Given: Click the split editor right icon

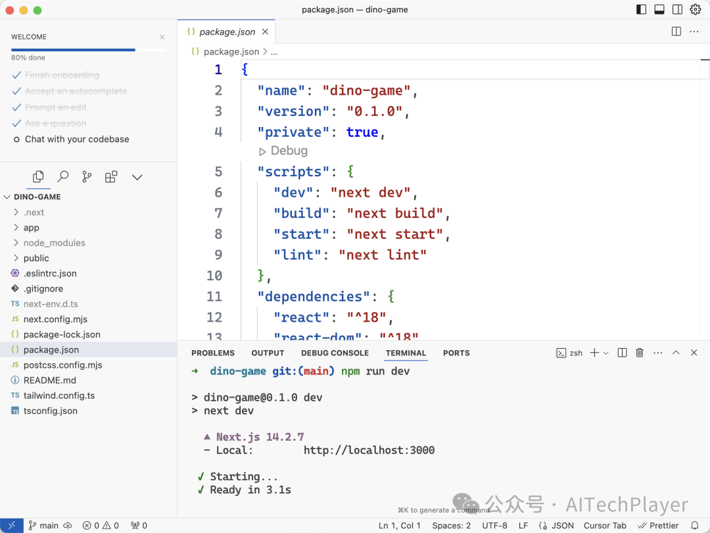Looking at the screenshot, I should [676, 32].
